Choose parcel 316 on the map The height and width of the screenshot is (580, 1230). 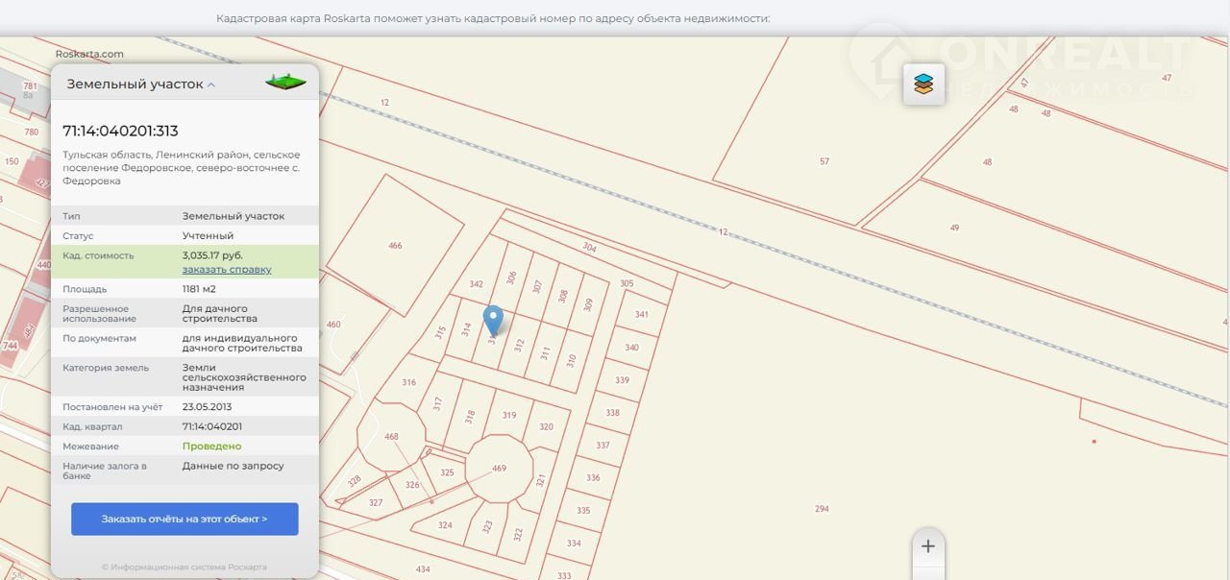coord(409,382)
